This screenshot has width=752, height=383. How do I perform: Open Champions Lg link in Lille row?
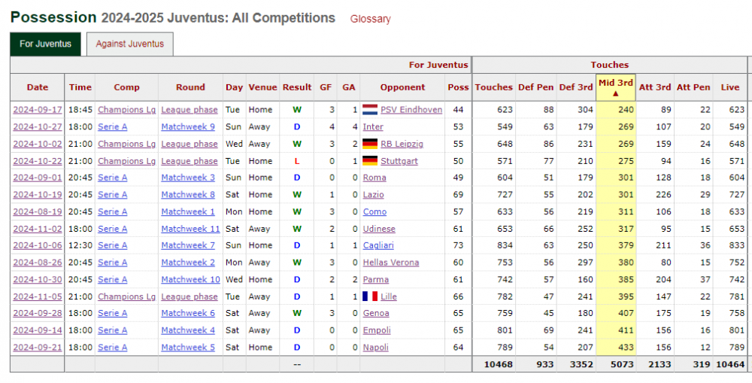pos(126,296)
